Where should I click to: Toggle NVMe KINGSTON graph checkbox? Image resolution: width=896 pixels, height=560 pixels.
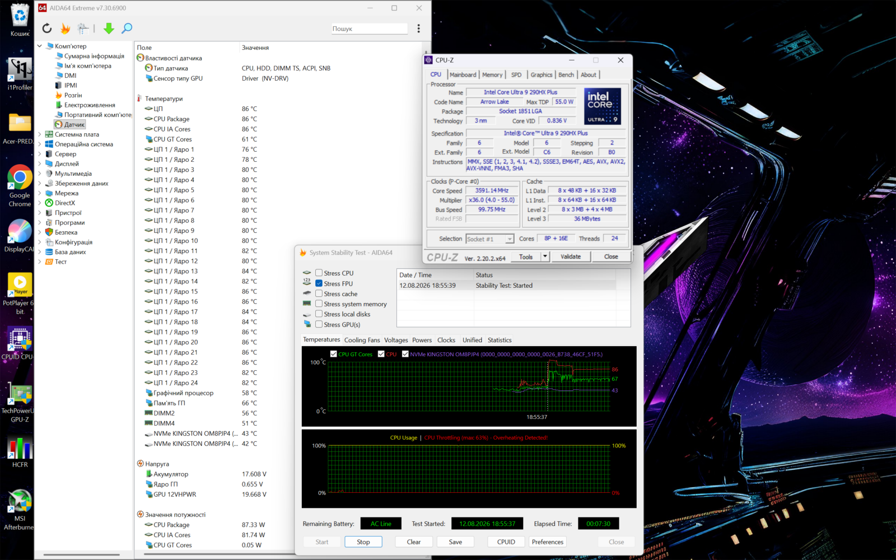click(x=405, y=354)
